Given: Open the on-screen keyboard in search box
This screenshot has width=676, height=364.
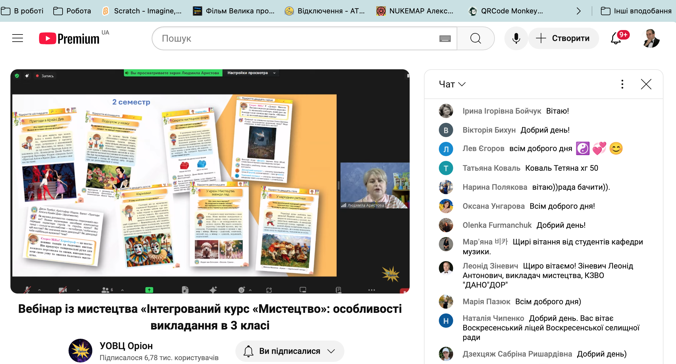Looking at the screenshot, I should 445,38.
